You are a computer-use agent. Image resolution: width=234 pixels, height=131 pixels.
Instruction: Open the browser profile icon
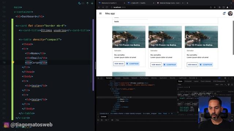(x=227, y=7)
